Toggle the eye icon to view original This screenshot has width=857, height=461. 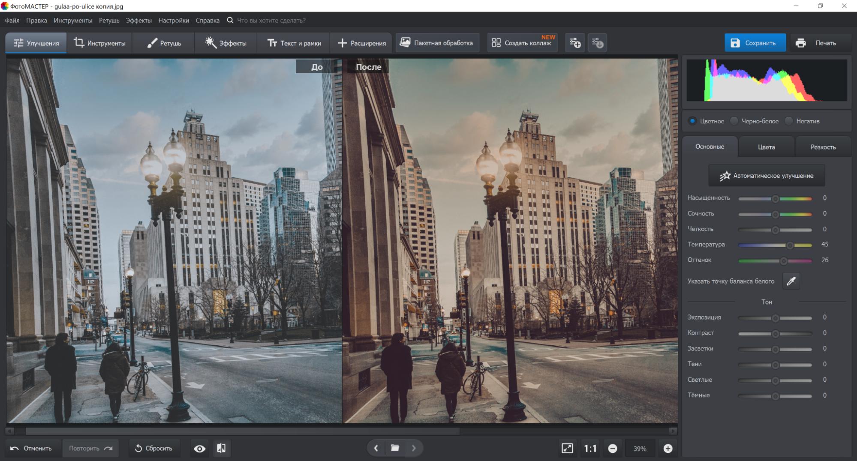[x=199, y=448]
